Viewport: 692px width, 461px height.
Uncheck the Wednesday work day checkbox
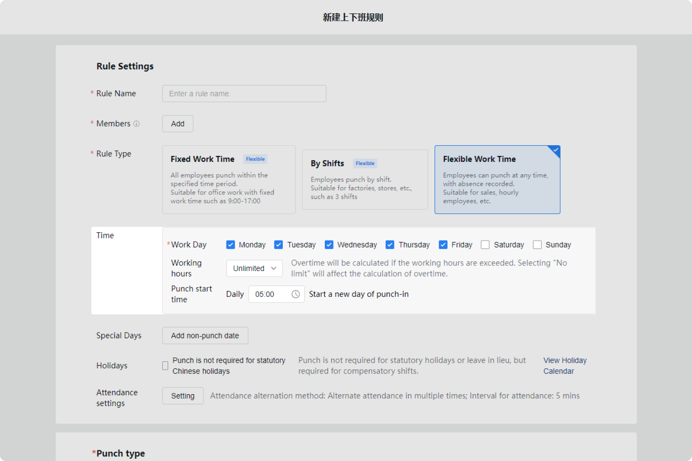329,245
